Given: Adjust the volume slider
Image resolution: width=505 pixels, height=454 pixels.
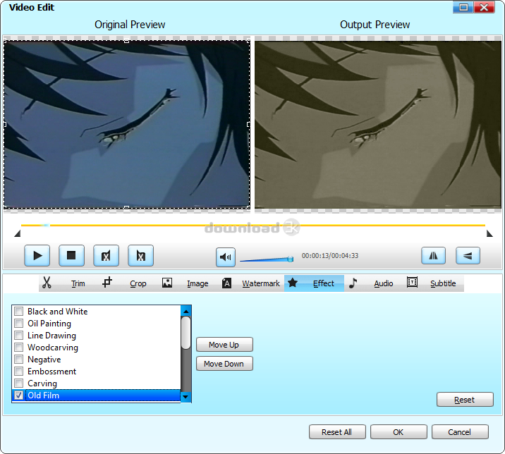Looking at the screenshot, I should point(266,260).
